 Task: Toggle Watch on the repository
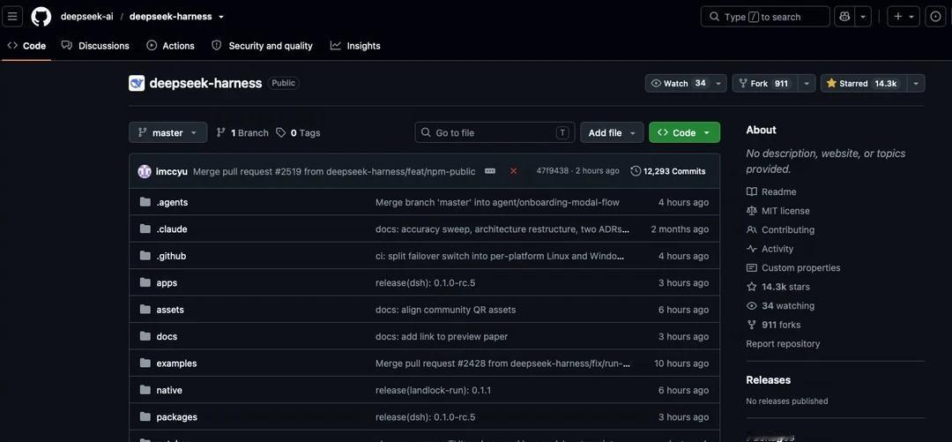pos(678,83)
